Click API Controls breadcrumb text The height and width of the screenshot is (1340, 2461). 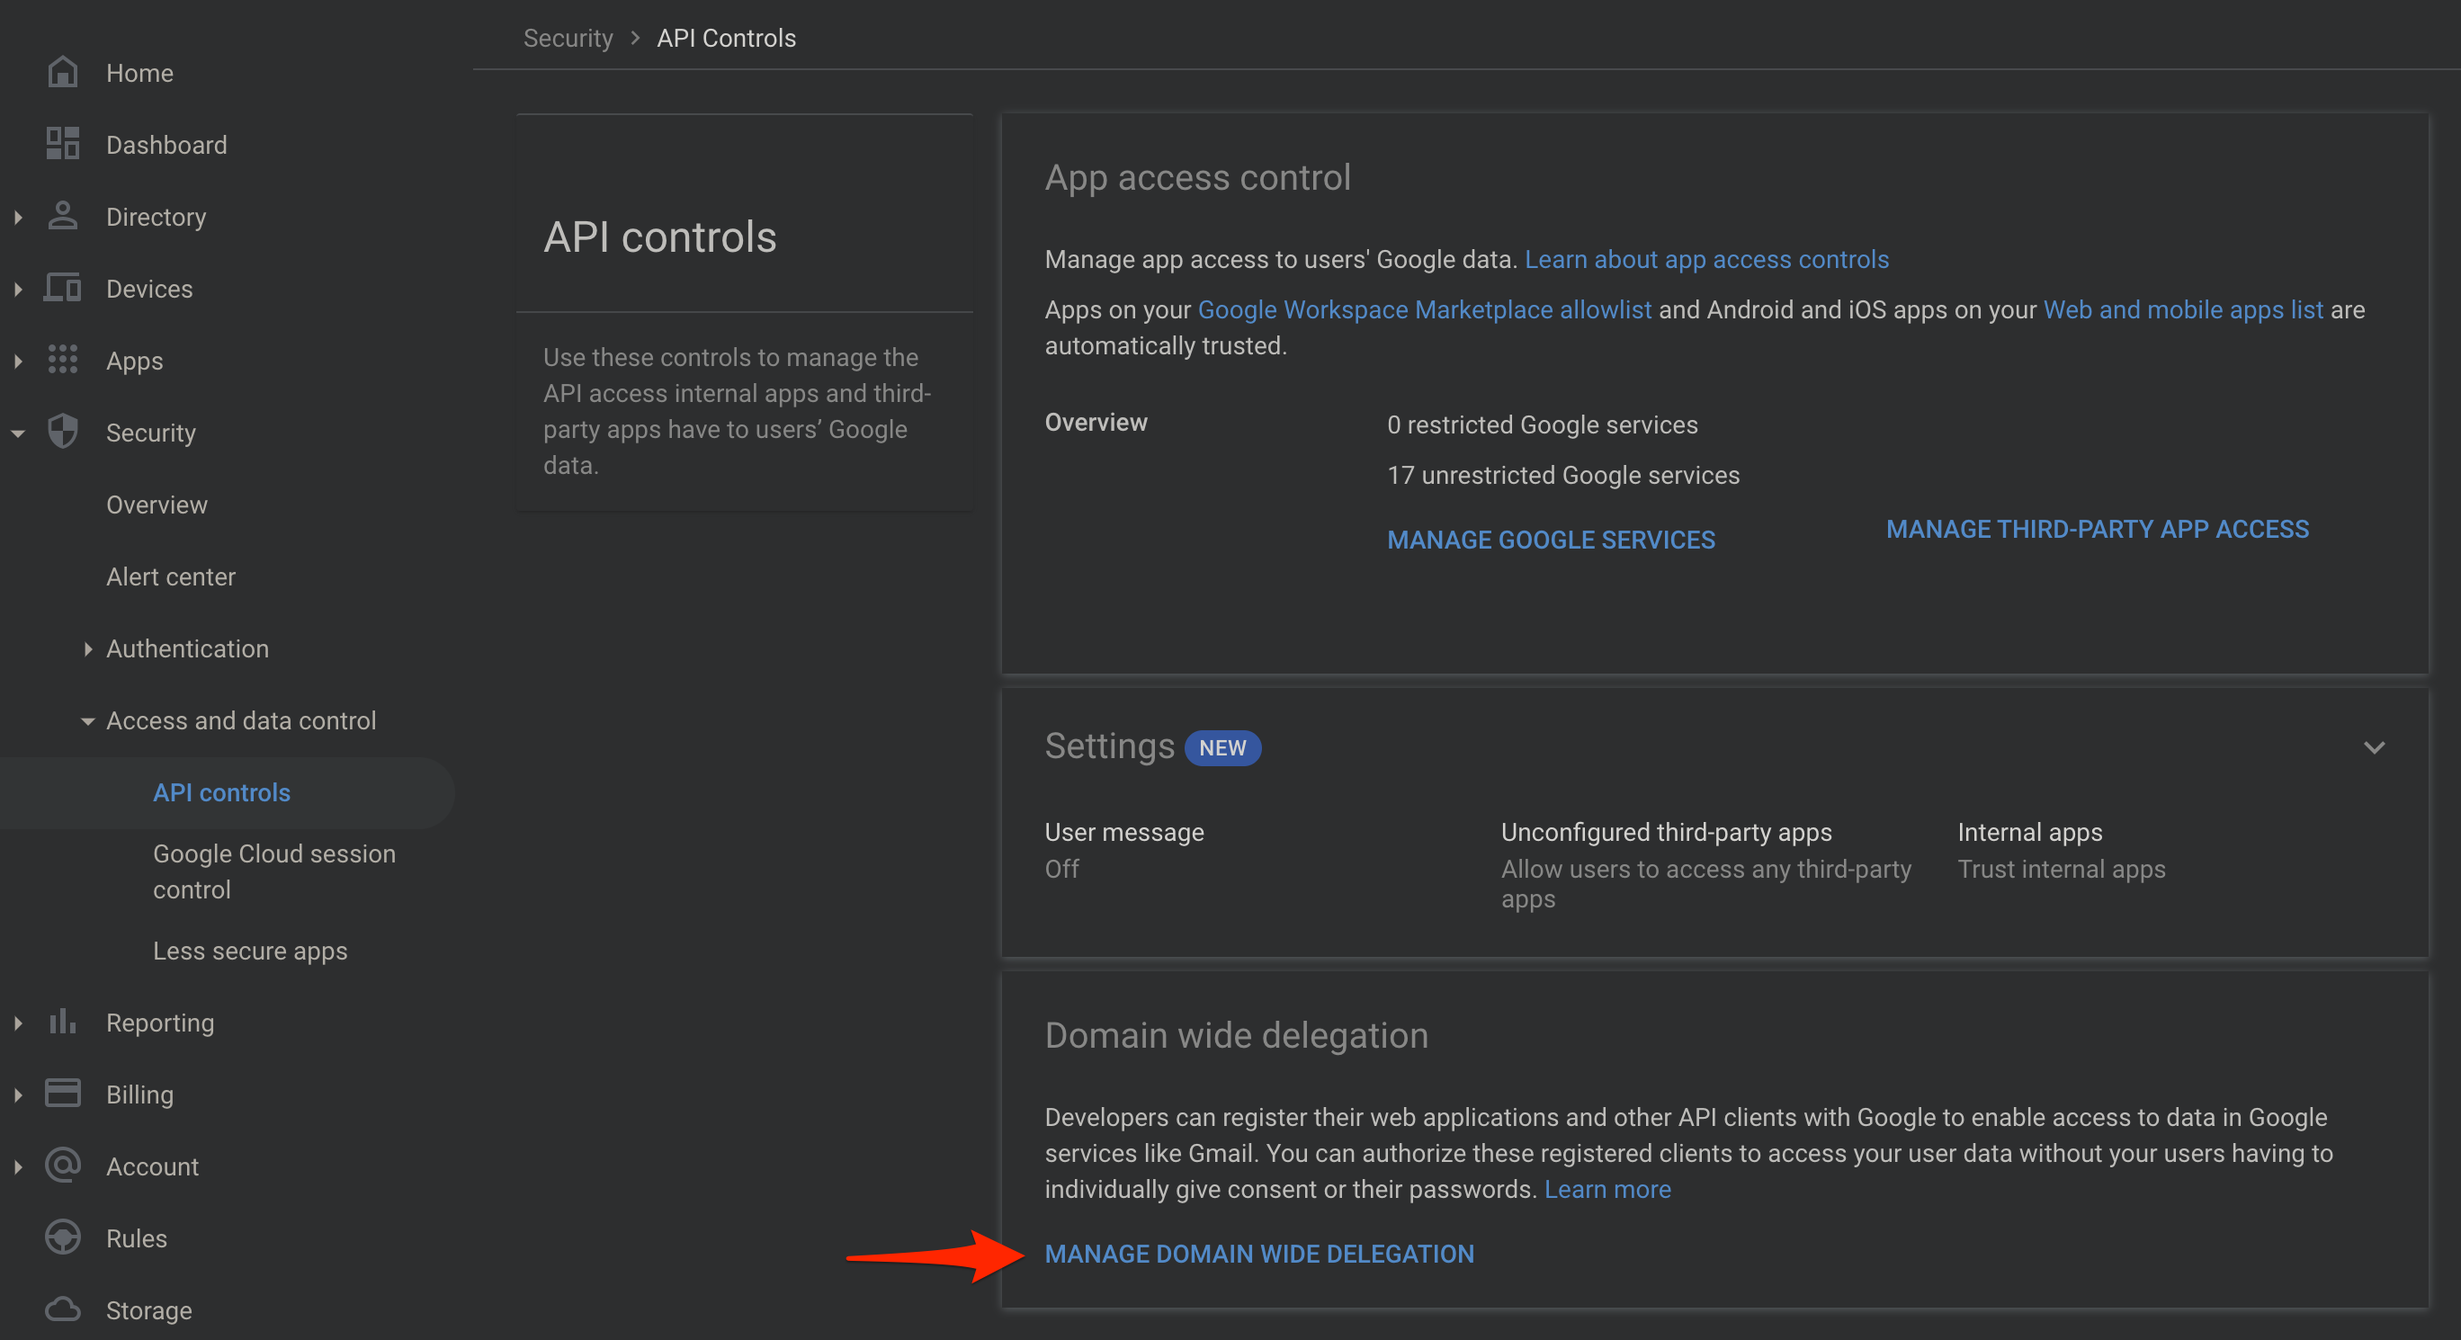(726, 38)
